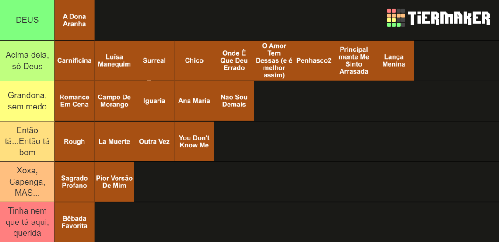Click the 'Principalmente Me Sinto Arrasada' tile
Screen dimensions: 499x242
click(x=354, y=60)
